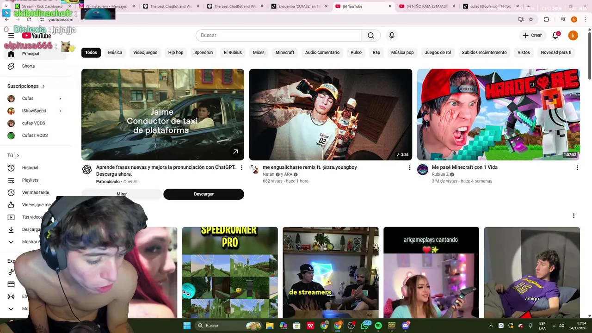Select the El Rubius filter chip

[233, 53]
